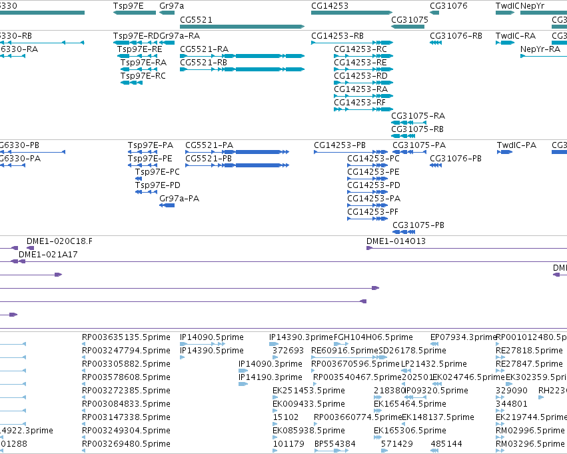Screen dimensions: 567x454
Task: Select protein TwdlC-PA
Action: click(x=516, y=145)
